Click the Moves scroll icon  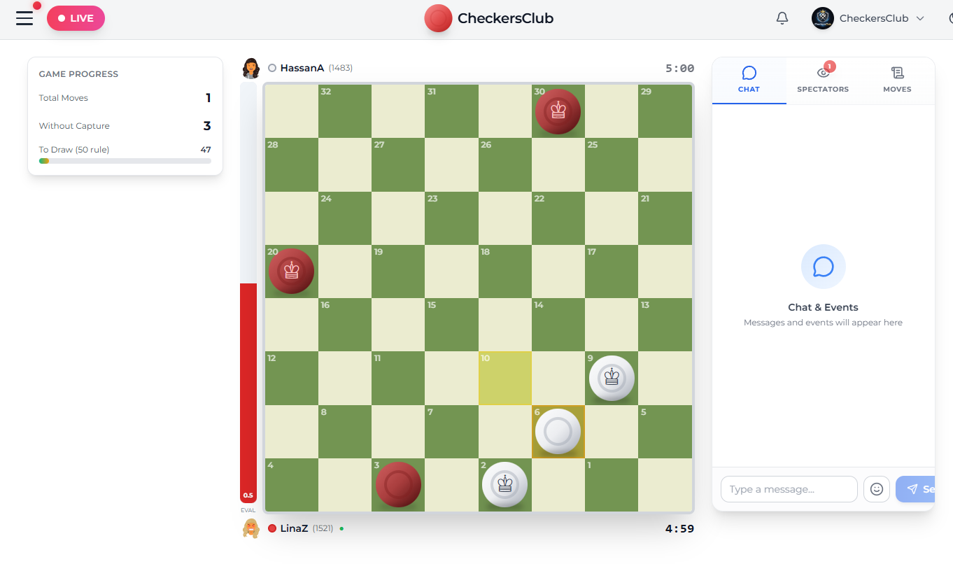pos(897,73)
